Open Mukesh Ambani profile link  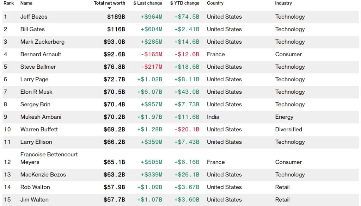click(x=41, y=117)
